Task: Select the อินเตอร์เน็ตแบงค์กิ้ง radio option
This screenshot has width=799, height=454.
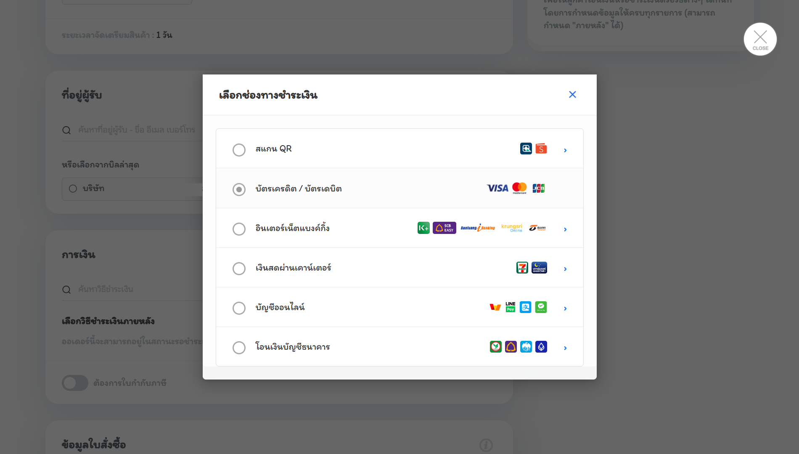Action: pyautogui.click(x=239, y=229)
